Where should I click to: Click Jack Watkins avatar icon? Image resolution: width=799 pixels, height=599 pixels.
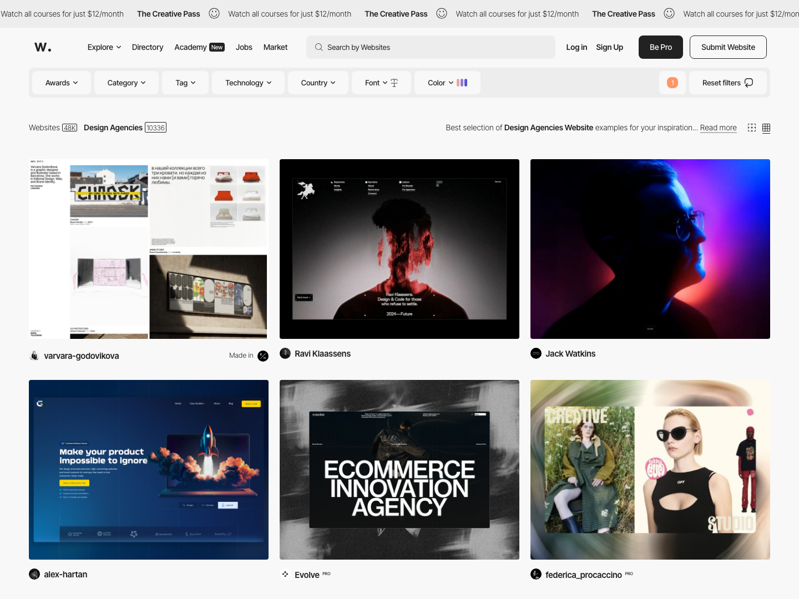(536, 353)
